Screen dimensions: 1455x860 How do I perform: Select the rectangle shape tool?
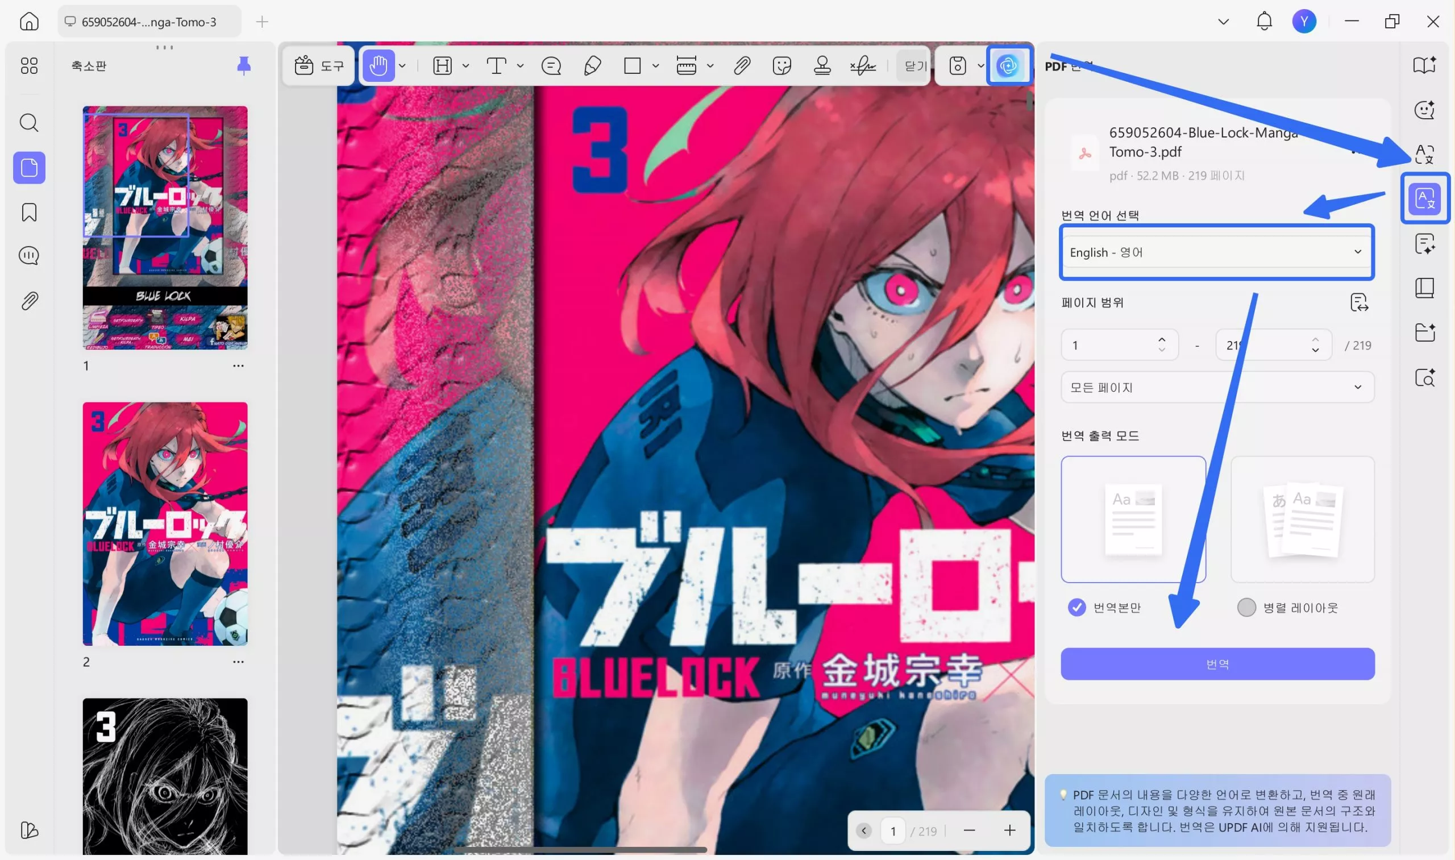(632, 66)
